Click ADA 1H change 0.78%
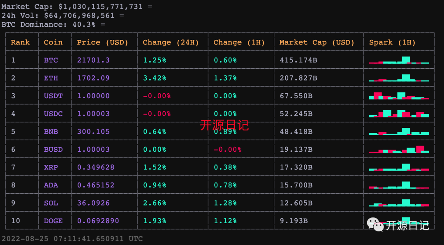444x245 pixels. point(225,185)
